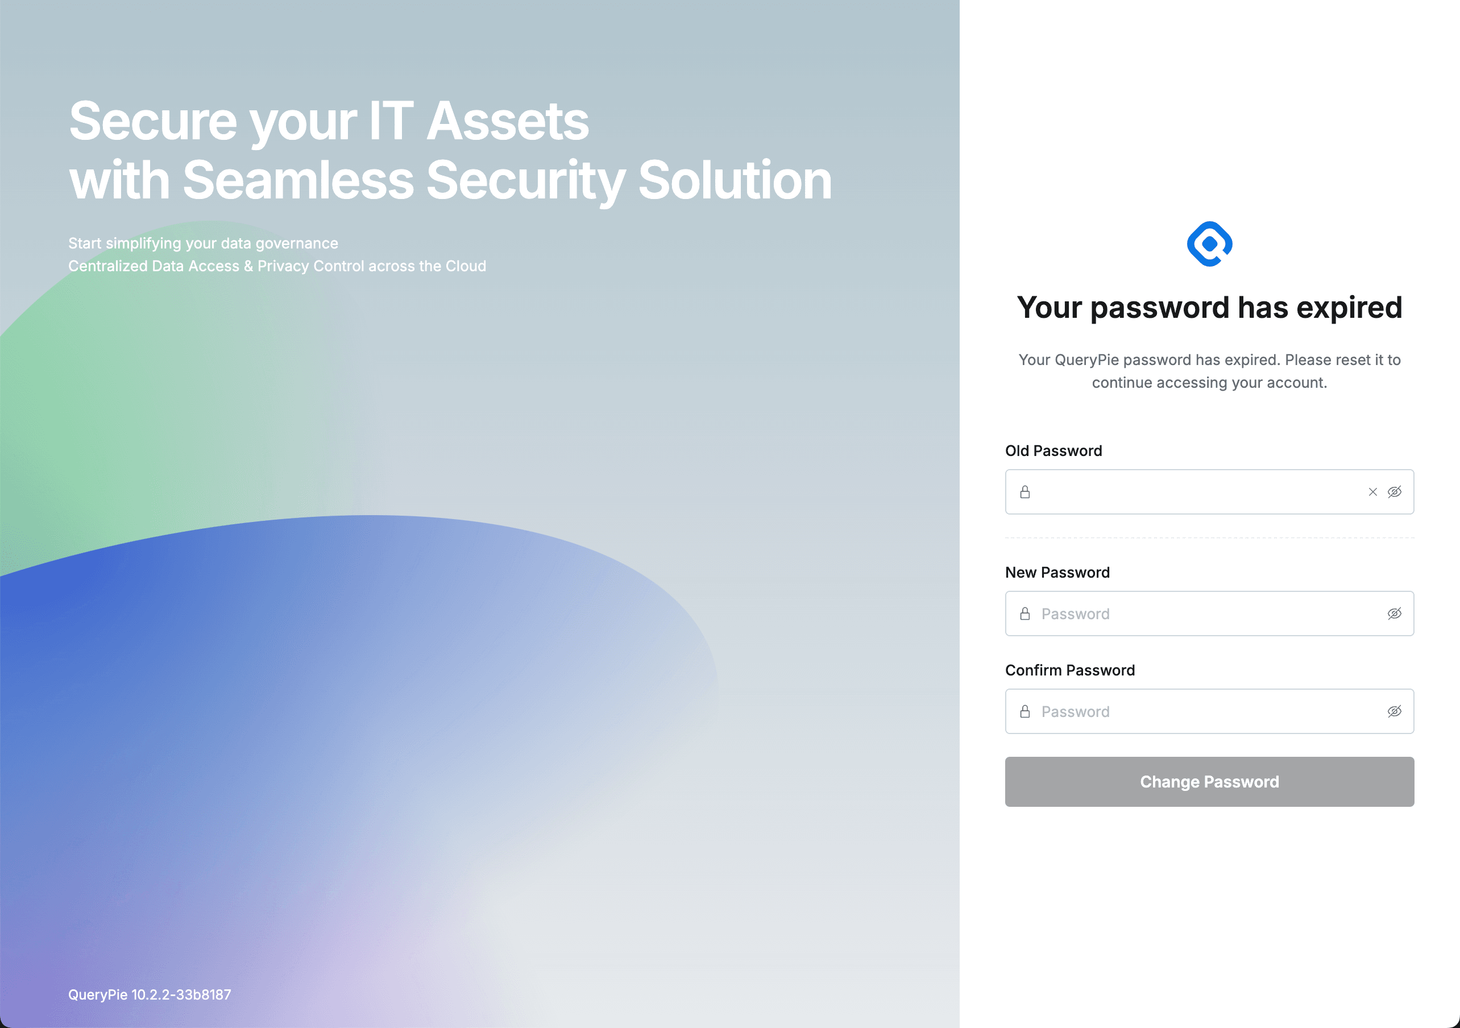The width and height of the screenshot is (1460, 1028).
Task: Click the lock icon in New Password field
Action: 1026,614
